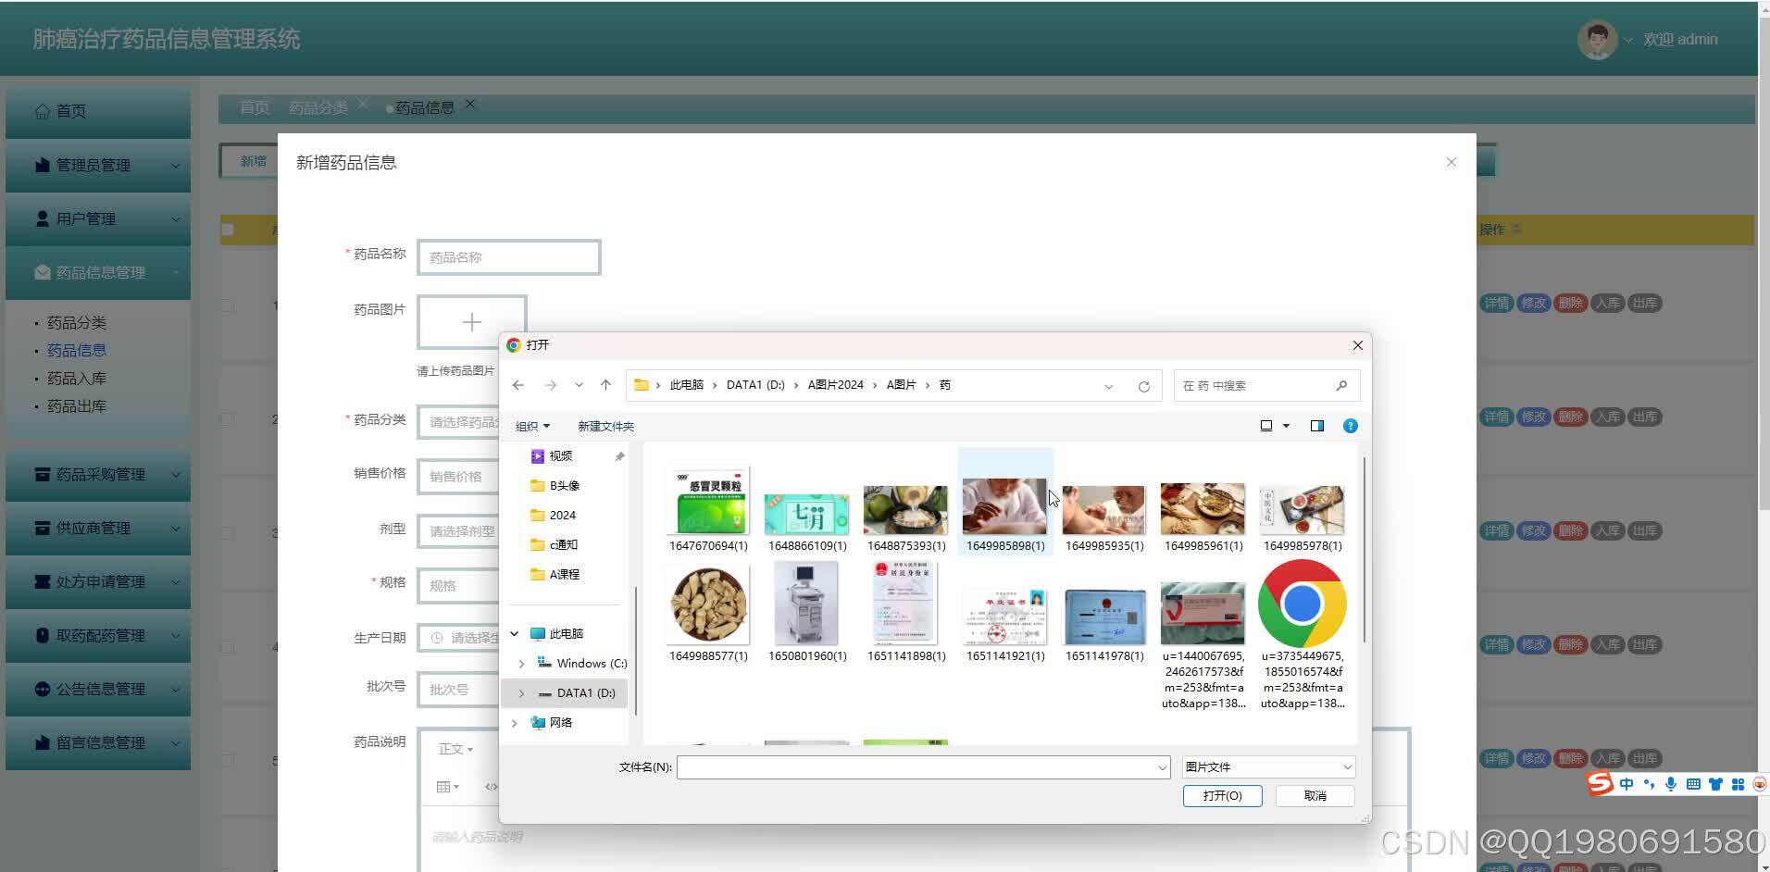This screenshot has width=1770, height=872.
Task: Expand 药品采购管理 sidebar menu
Action: point(98,475)
